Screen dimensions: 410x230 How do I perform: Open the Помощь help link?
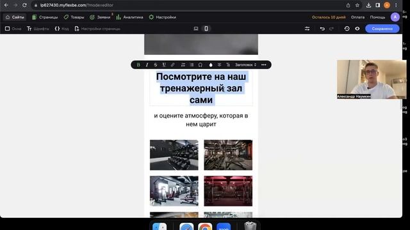(377, 17)
